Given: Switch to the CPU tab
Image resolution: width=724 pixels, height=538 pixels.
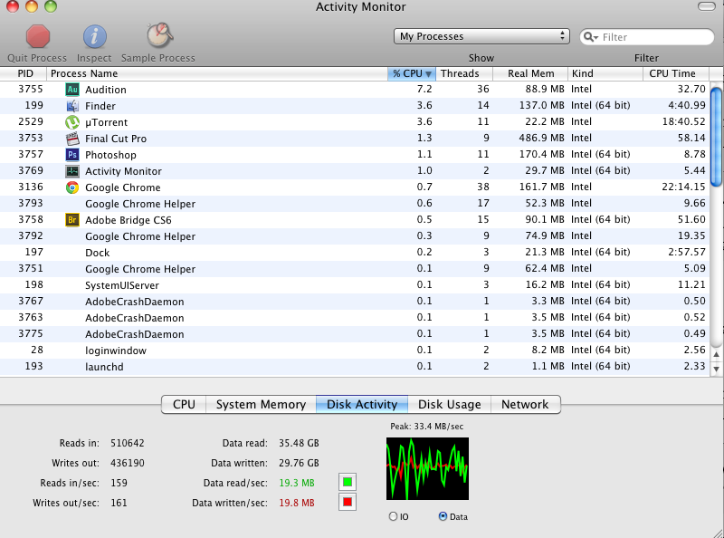Looking at the screenshot, I should [x=184, y=405].
